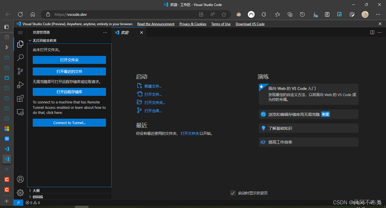Click the 打开远程存储库 button

coord(69,92)
